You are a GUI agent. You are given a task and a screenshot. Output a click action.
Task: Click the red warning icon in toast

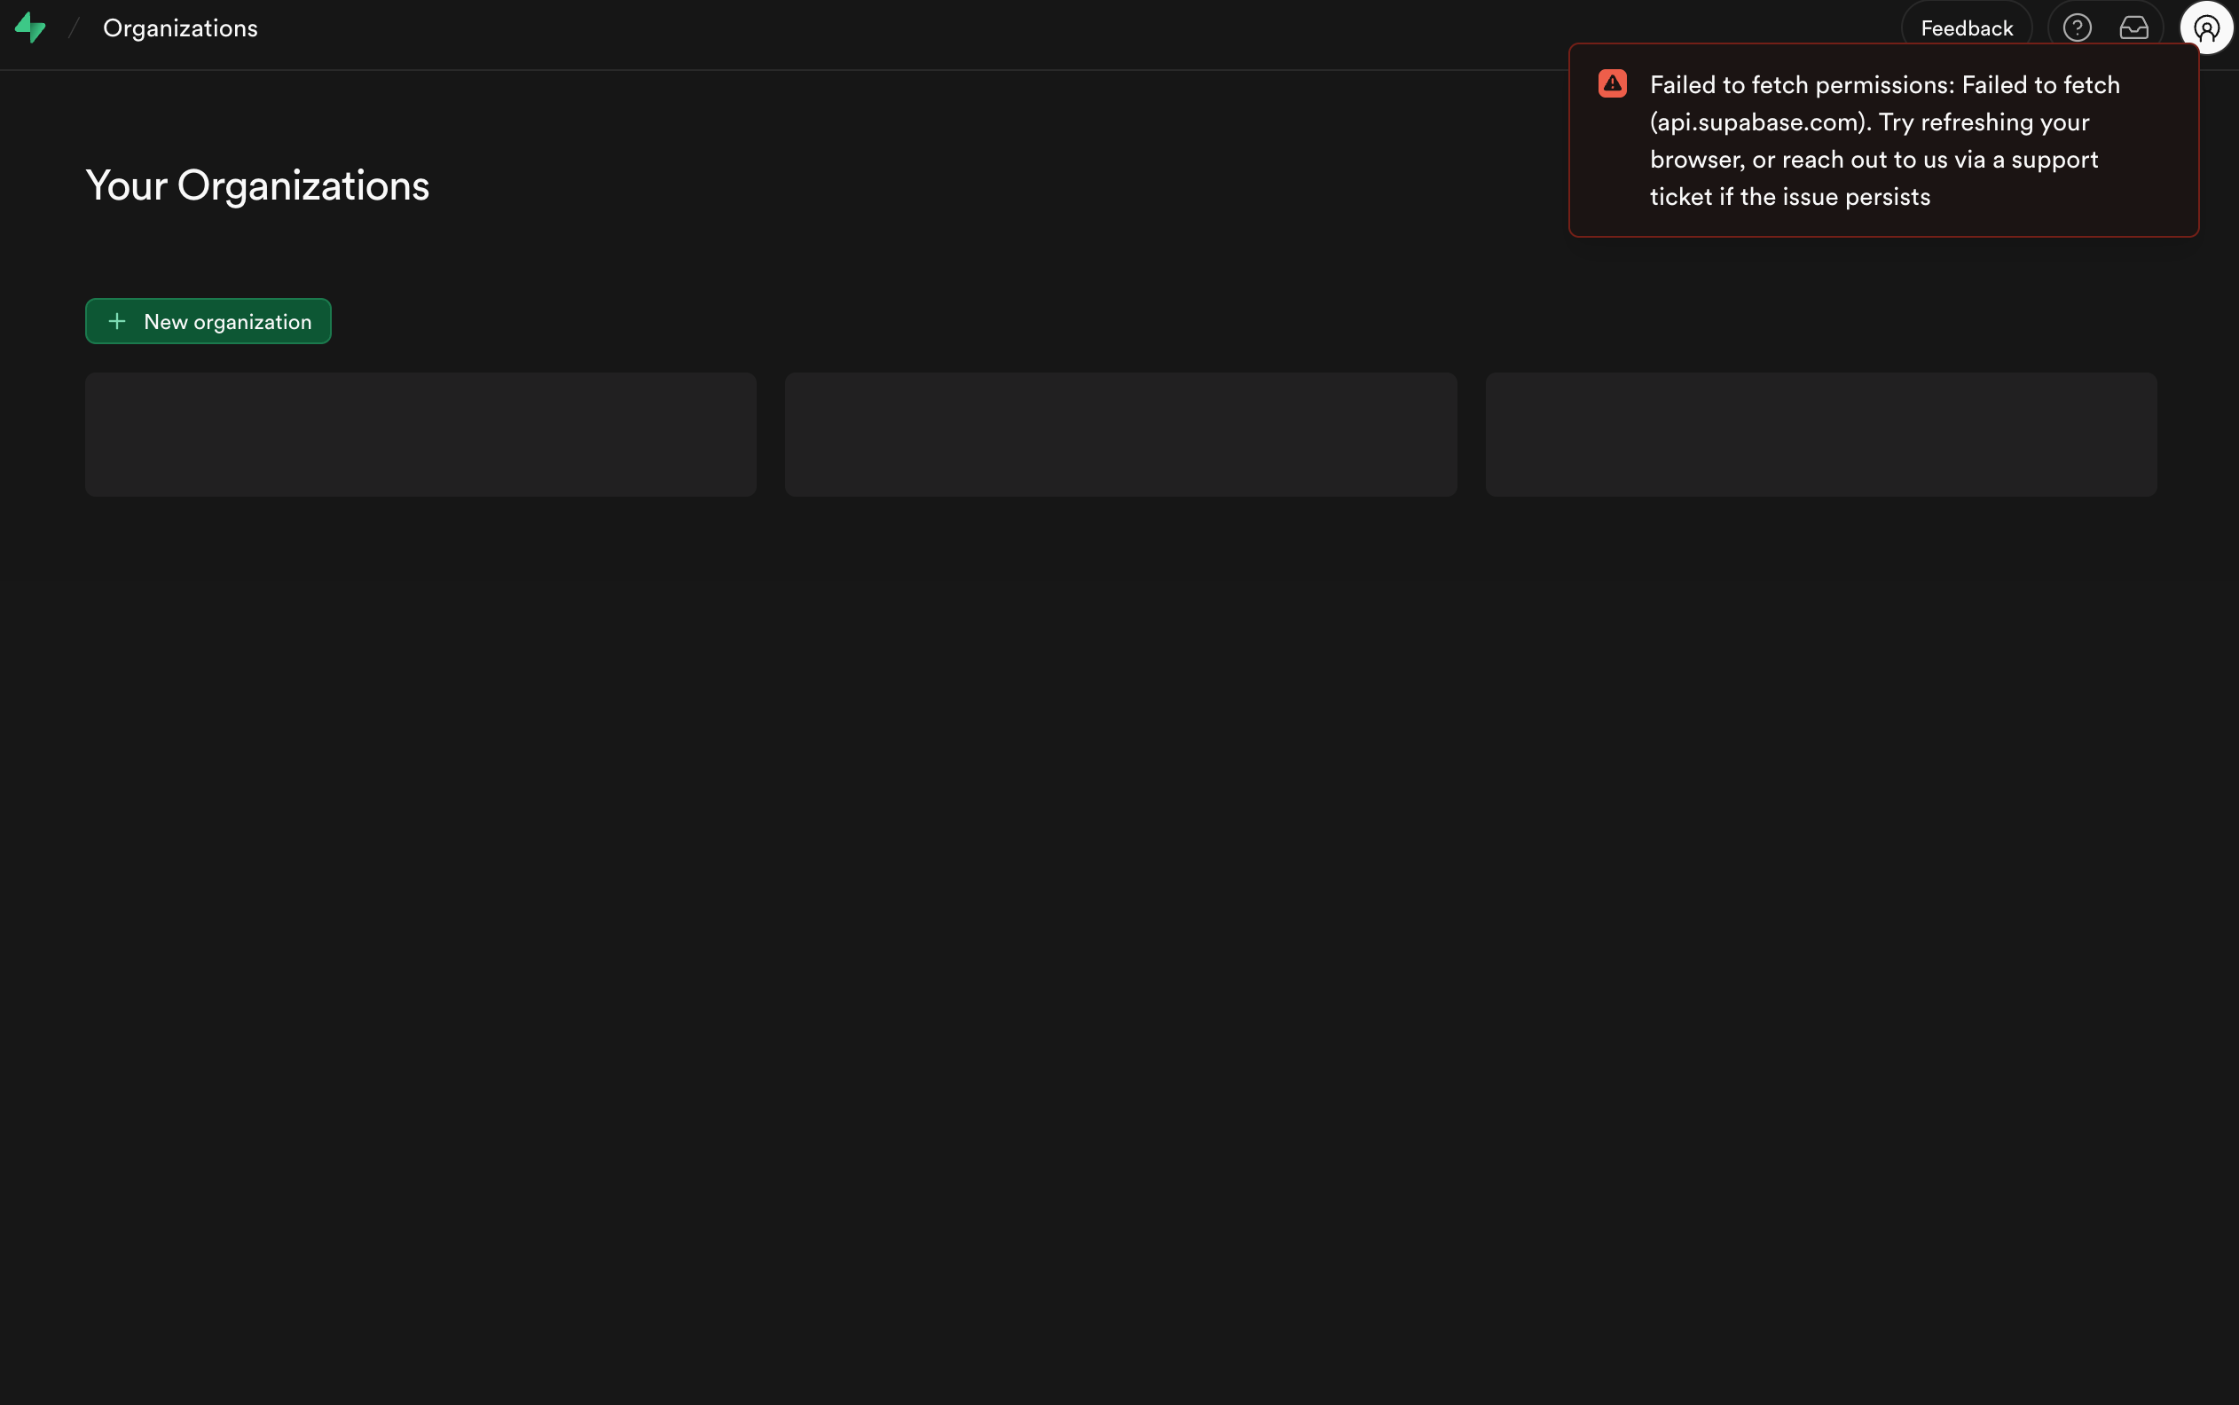1612,83
